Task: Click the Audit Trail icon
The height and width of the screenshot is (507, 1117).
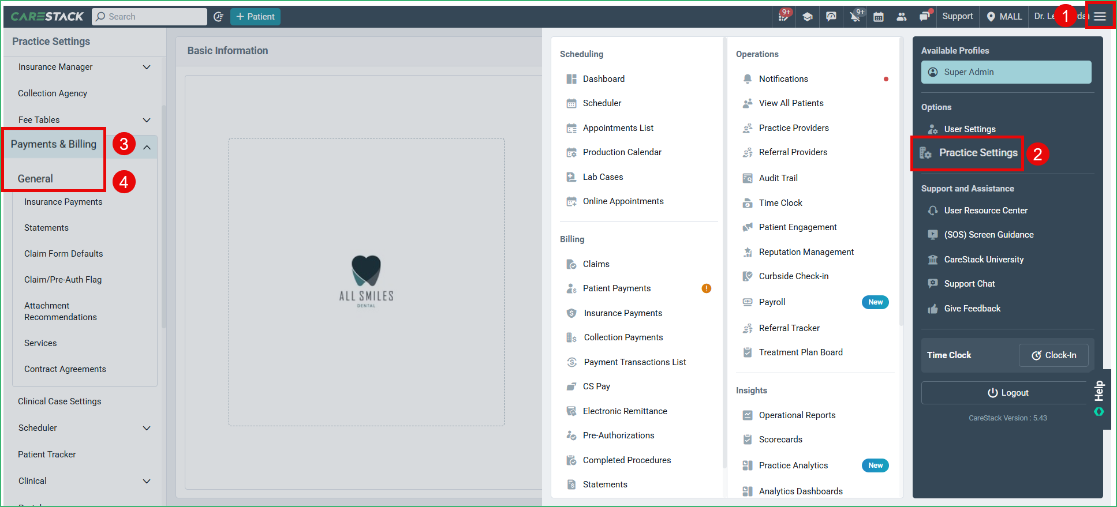Action: [748, 178]
